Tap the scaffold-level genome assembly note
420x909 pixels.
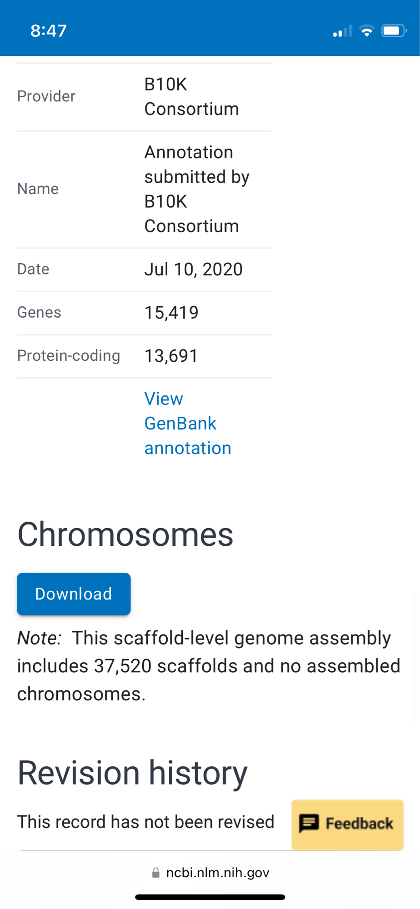(x=209, y=666)
